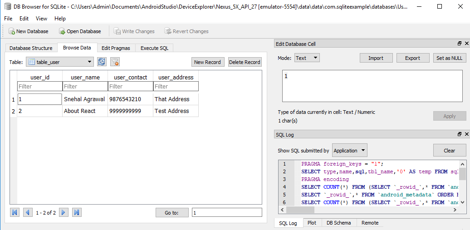Click the Export button
The image size is (470, 230).
point(412,58)
